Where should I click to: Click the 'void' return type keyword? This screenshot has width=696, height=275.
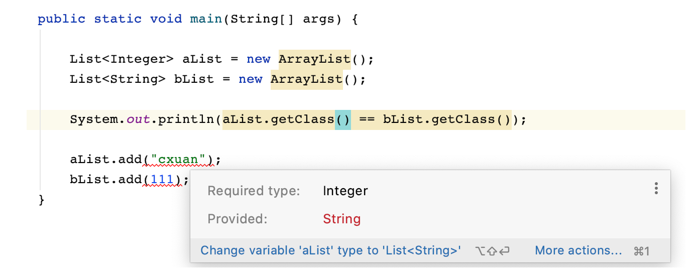[166, 19]
